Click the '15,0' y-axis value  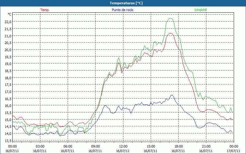tap(8, 120)
